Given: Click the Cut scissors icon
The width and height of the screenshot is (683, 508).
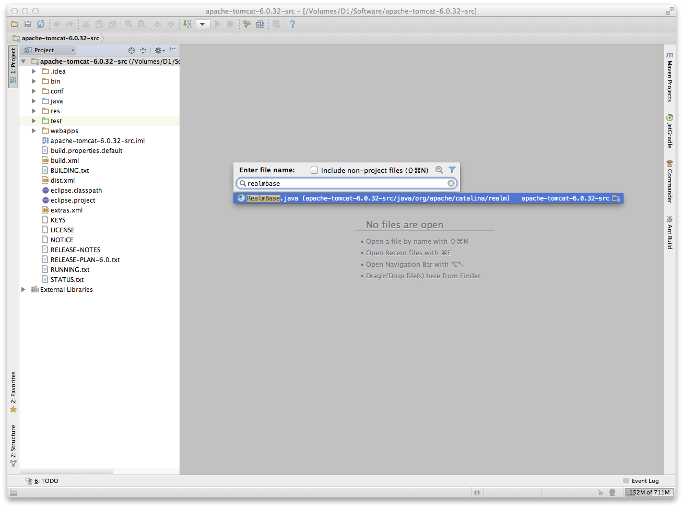Looking at the screenshot, I should 86,24.
